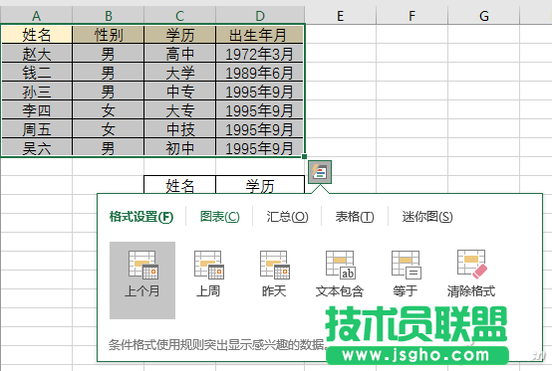Click 李四's gender cell 女

[x=109, y=110]
